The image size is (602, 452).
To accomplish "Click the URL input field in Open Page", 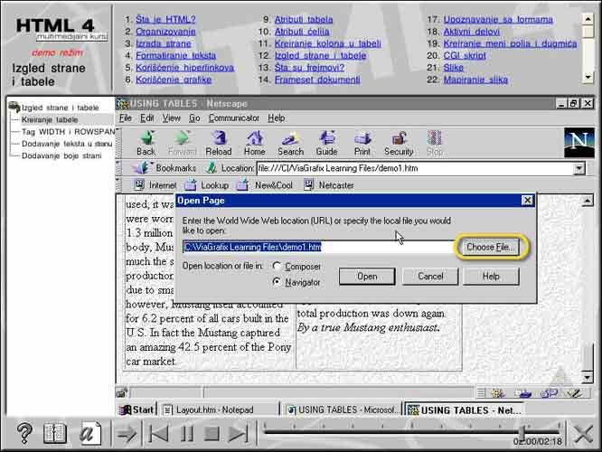I will 316,246.
